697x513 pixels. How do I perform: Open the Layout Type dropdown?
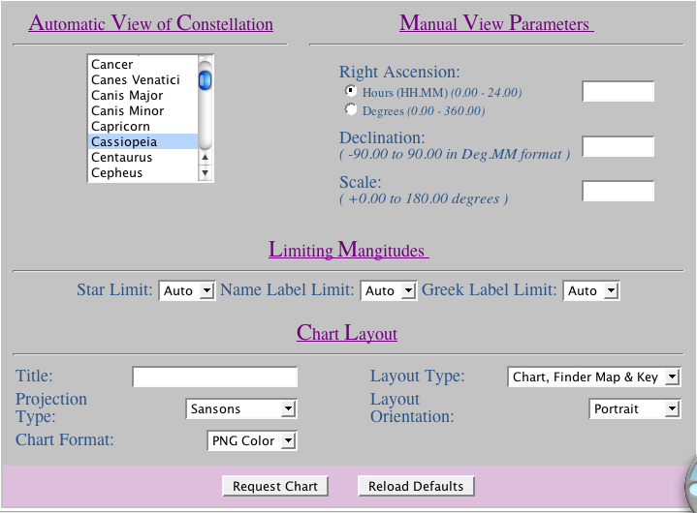(x=594, y=377)
